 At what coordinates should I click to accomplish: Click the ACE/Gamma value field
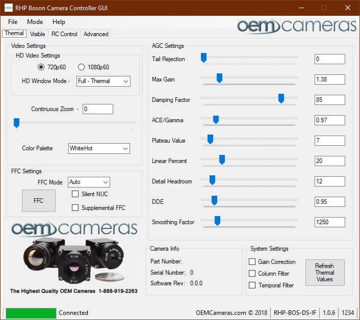330,120
